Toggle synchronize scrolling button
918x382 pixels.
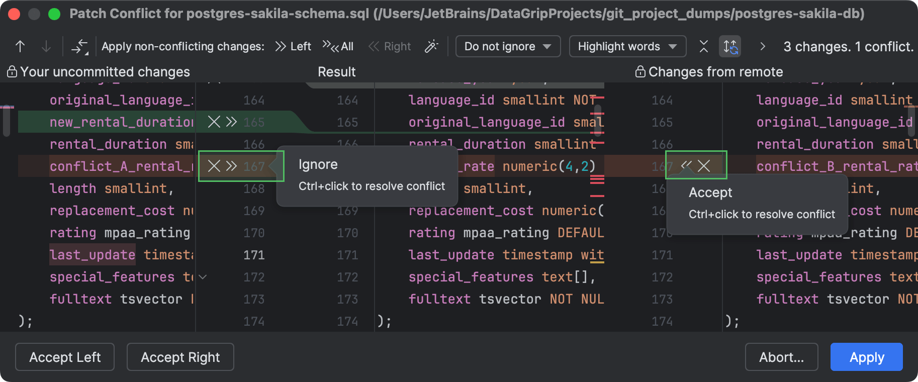[730, 47]
